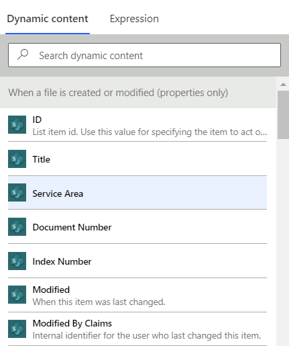Click the SharePoint icon beside Index Number
Image resolution: width=289 pixels, height=346 pixels.
tap(17, 261)
